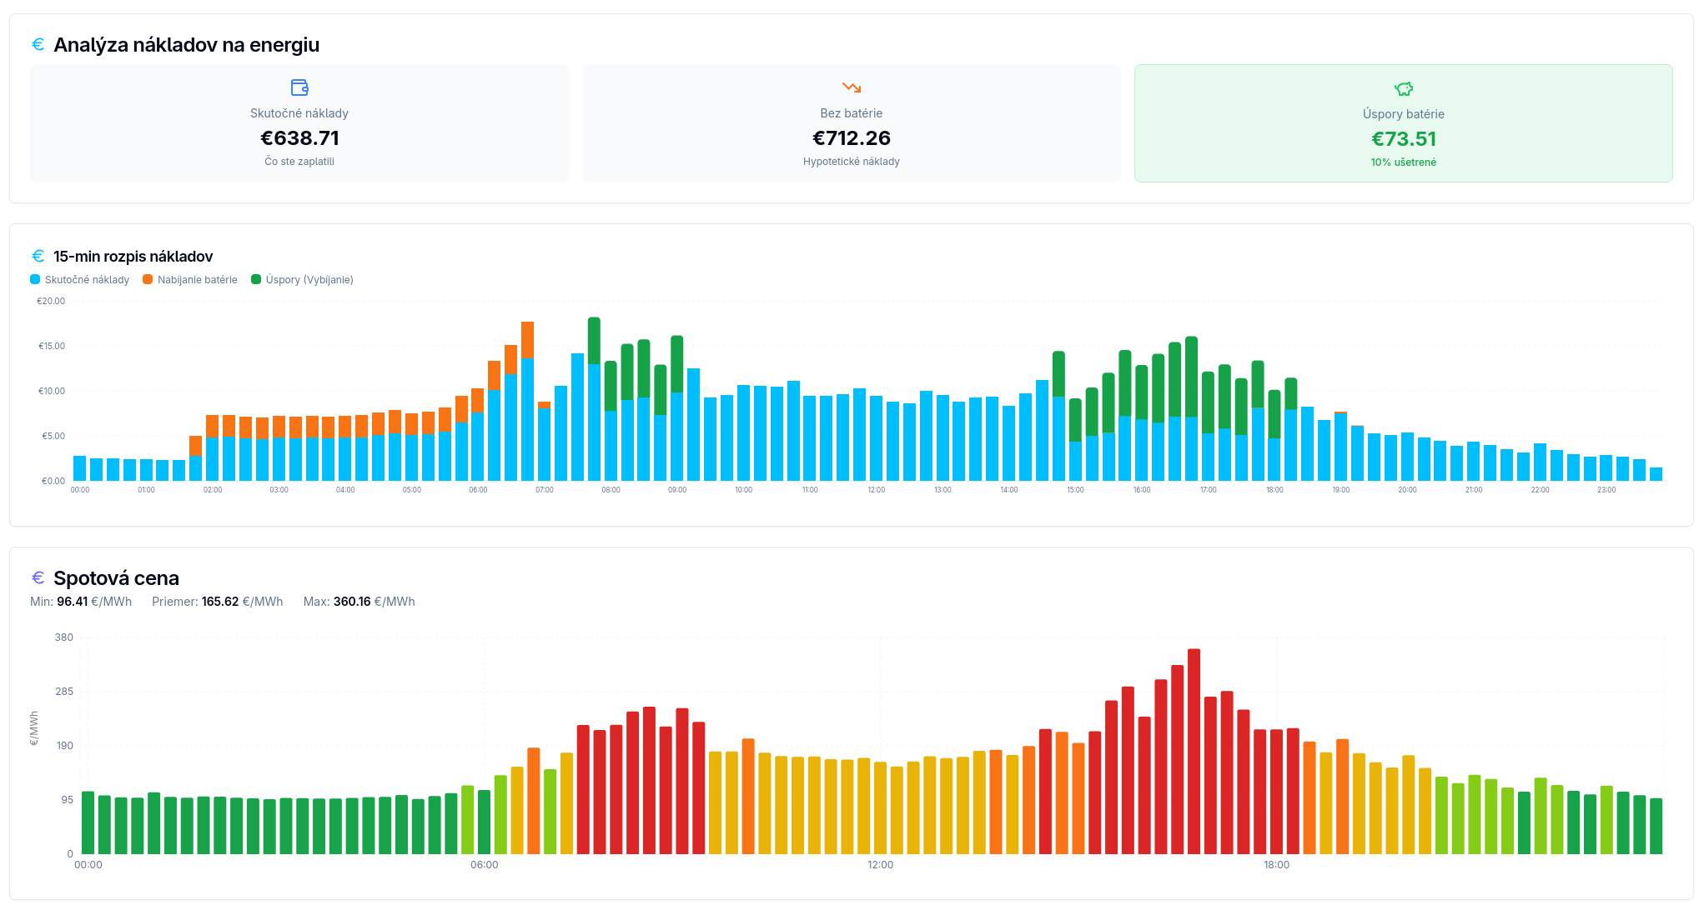This screenshot has height=910, width=1704.
Task: Click the blue Skutočné náklady legend swatch
Action: tap(35, 280)
